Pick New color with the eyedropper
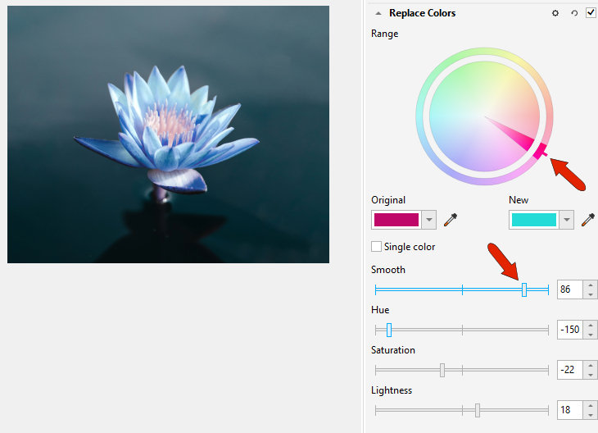The image size is (598, 433). (587, 220)
